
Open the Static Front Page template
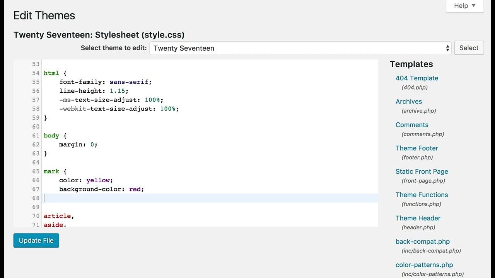point(422,171)
